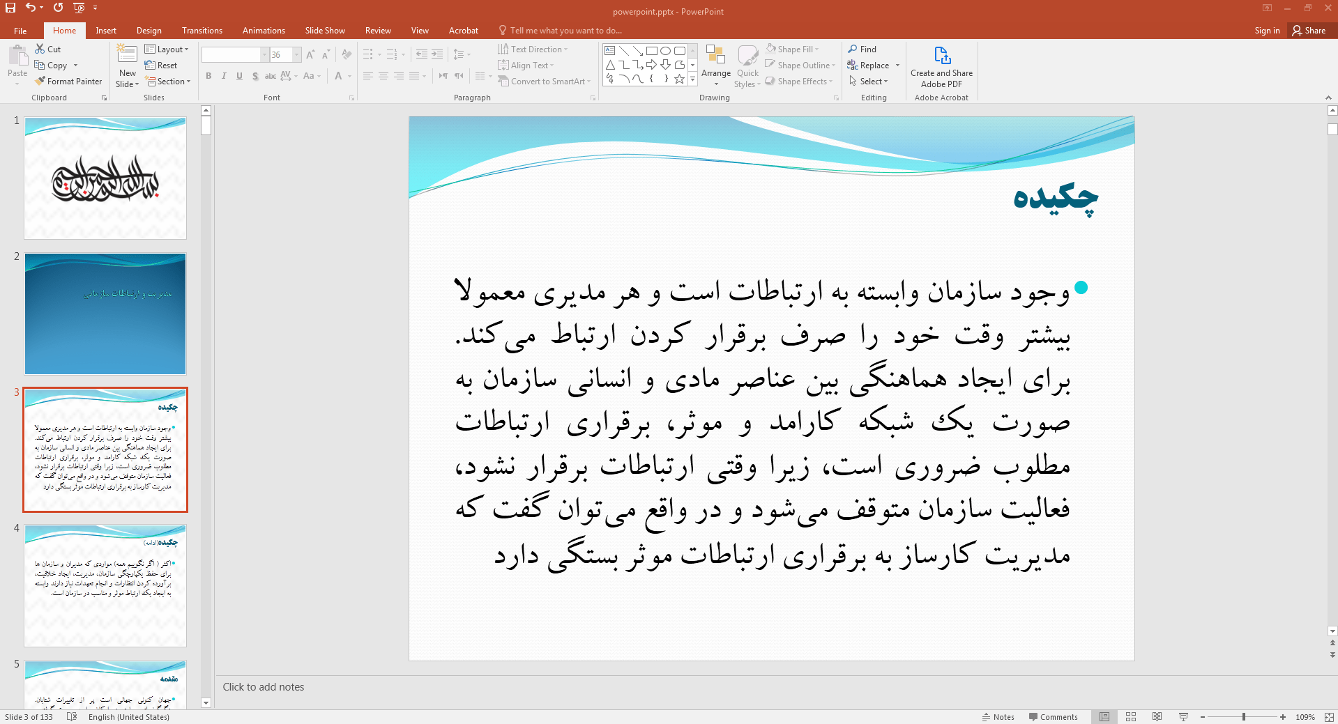Open the Design tab
1338x724 pixels.
(149, 31)
